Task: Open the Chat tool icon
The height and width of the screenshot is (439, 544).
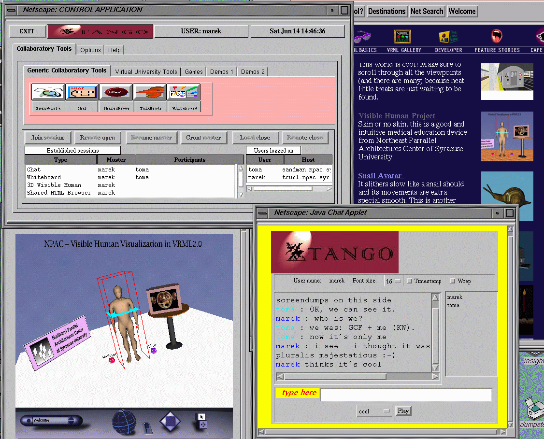Action: point(82,92)
